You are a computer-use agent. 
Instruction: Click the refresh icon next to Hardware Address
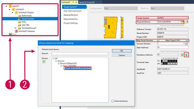click(182, 55)
